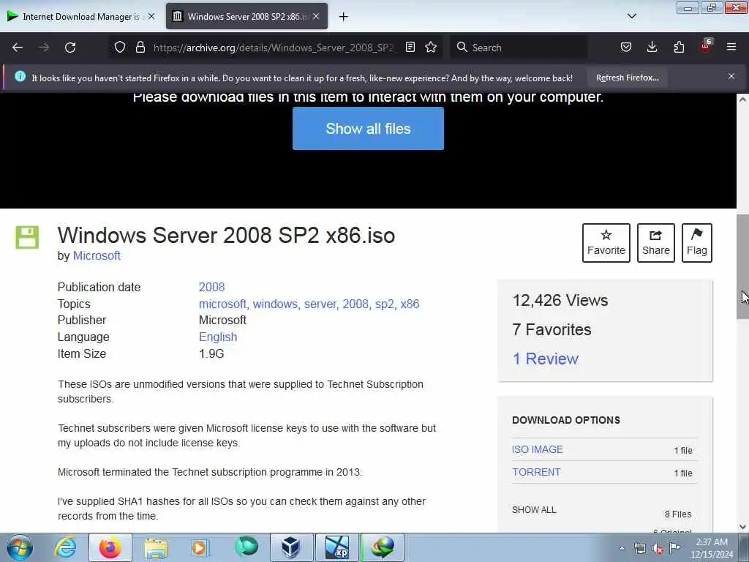
Task: Click the Refresh Firefox button
Action: point(627,78)
